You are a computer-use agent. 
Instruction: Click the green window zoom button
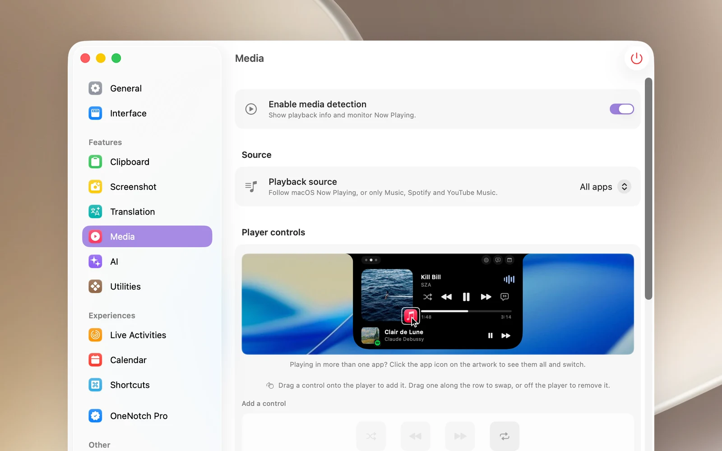116,58
